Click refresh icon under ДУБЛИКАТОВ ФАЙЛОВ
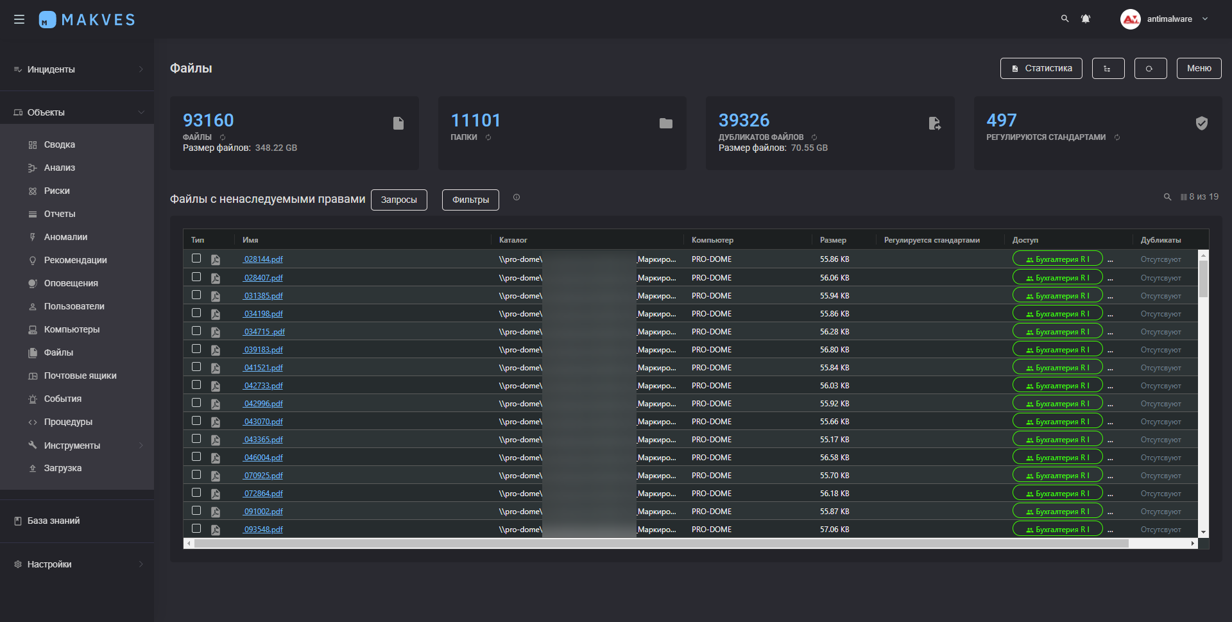This screenshot has height=622, width=1232. click(814, 137)
